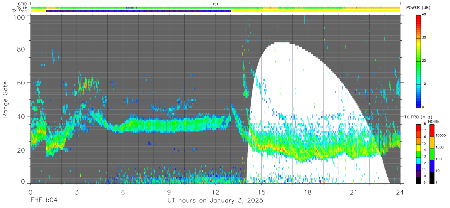The width and height of the screenshot is (450, 208).
Task: Click UT hour tick label 6
Action: click(123, 192)
